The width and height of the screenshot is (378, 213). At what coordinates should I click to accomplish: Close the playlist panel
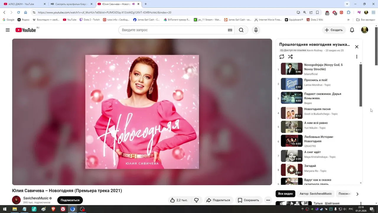[x=357, y=47]
